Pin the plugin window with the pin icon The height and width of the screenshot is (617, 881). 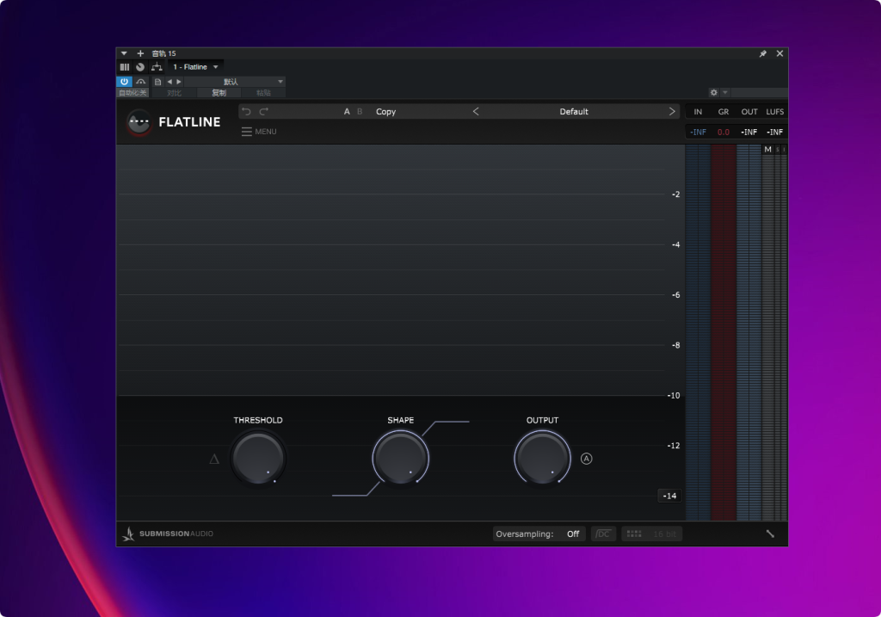tap(762, 53)
